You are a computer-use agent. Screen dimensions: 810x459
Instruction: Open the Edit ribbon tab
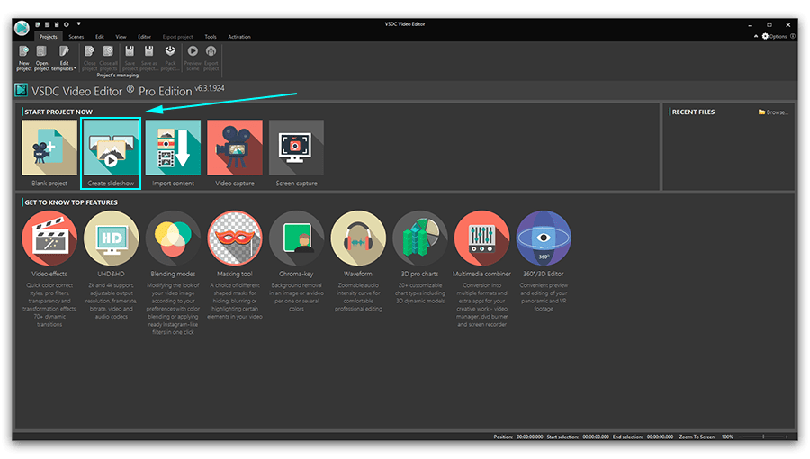(100, 37)
